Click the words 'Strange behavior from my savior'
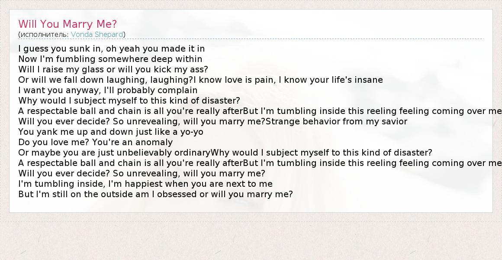 point(336,121)
